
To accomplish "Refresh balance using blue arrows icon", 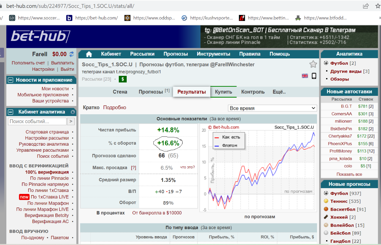I will [72, 54].
